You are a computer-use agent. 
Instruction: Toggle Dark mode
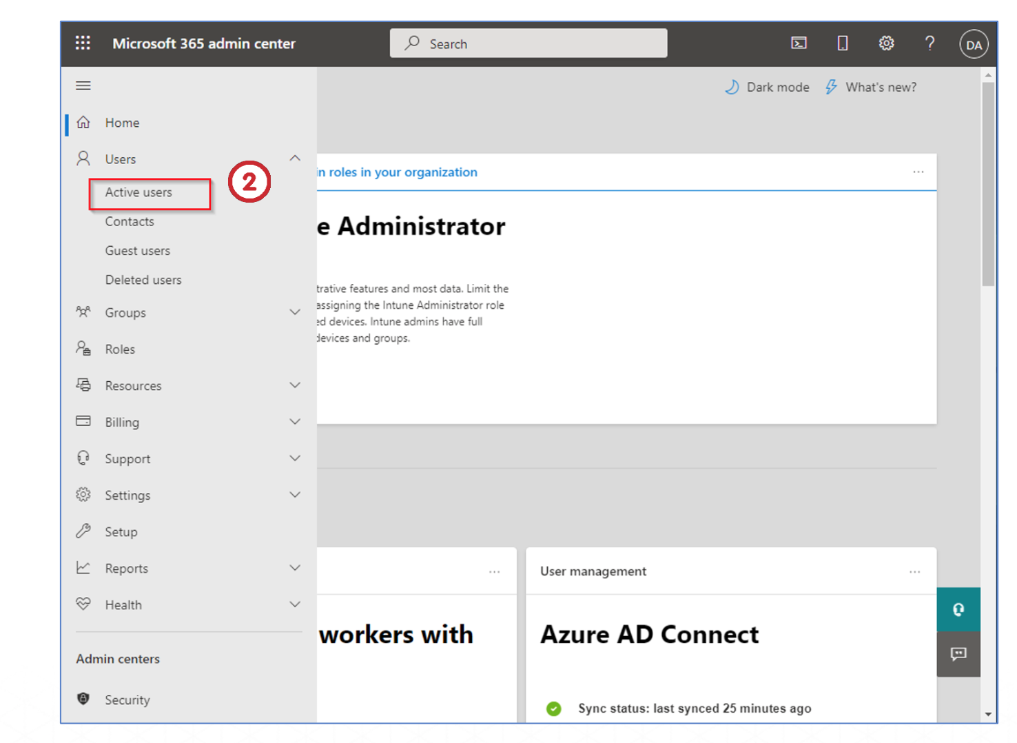767,88
